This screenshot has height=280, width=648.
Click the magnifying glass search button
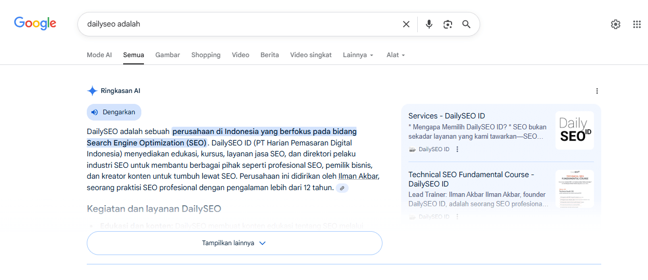click(466, 24)
